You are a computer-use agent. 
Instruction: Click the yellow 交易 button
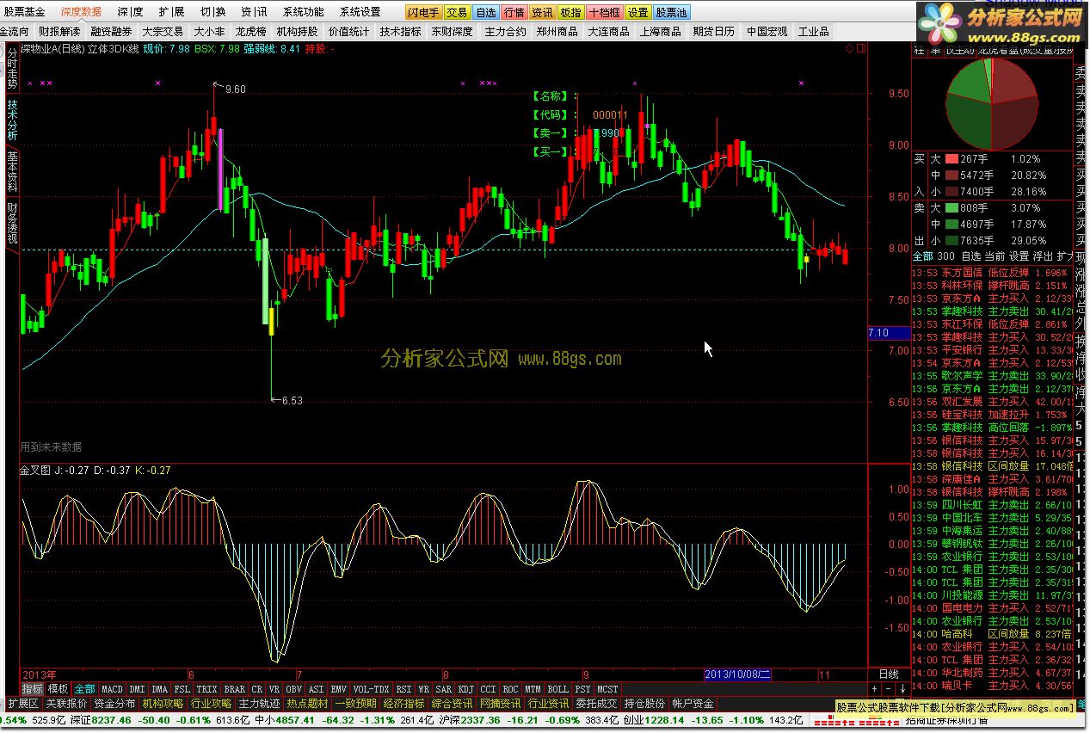click(x=457, y=12)
